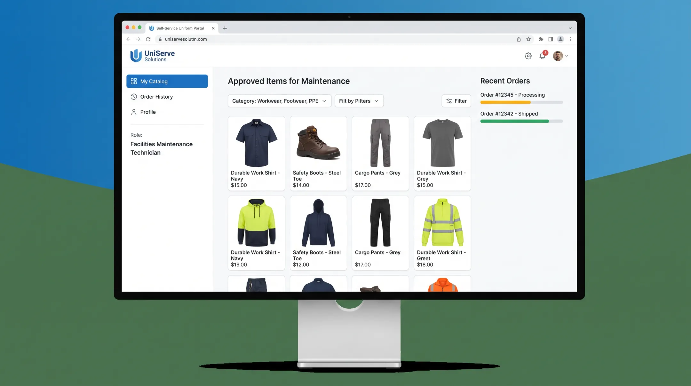Screen dimensions: 691x386
Task: Expand the browser tab search chevron
Action: pyautogui.click(x=570, y=28)
